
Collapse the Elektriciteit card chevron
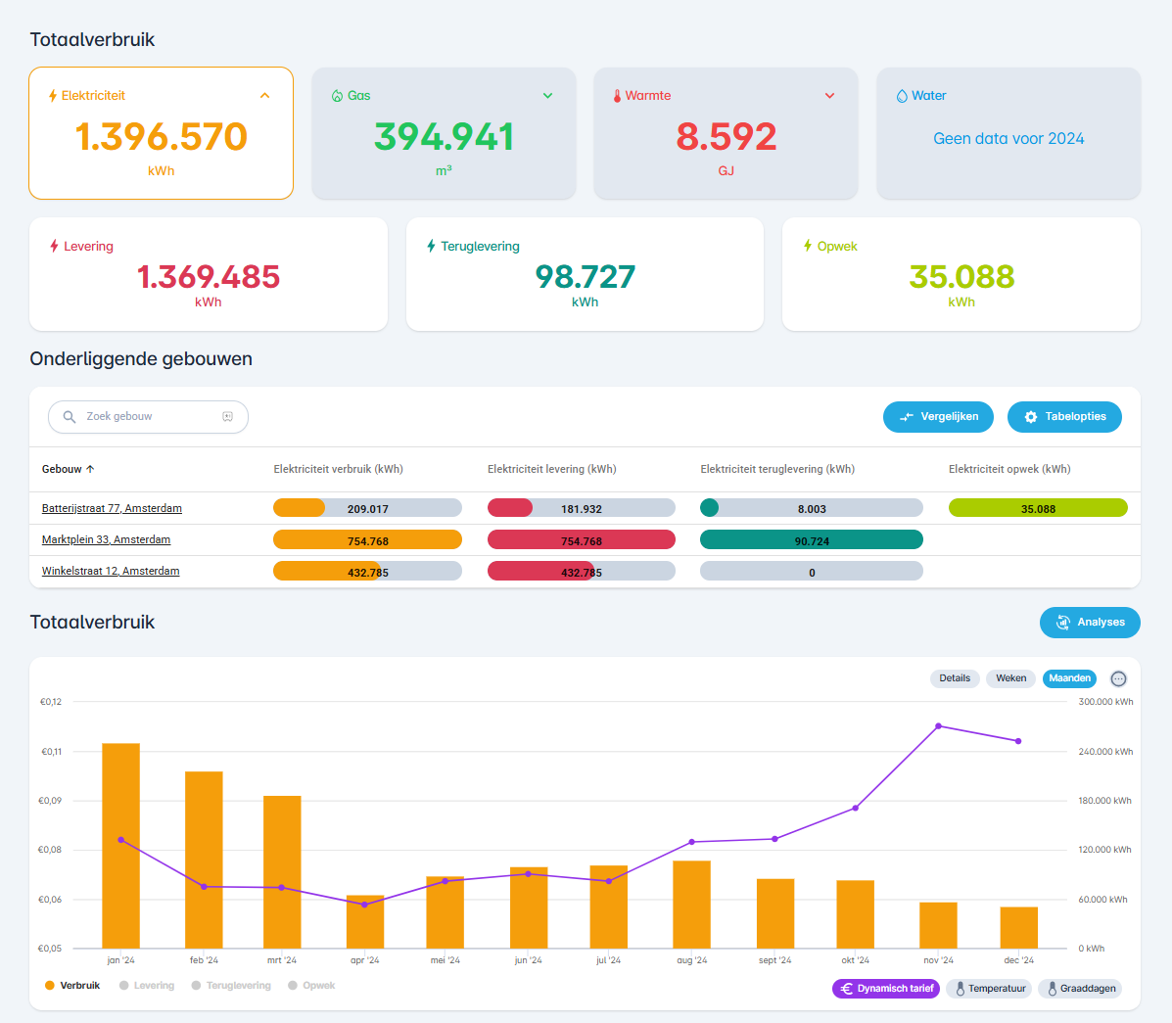(x=264, y=96)
